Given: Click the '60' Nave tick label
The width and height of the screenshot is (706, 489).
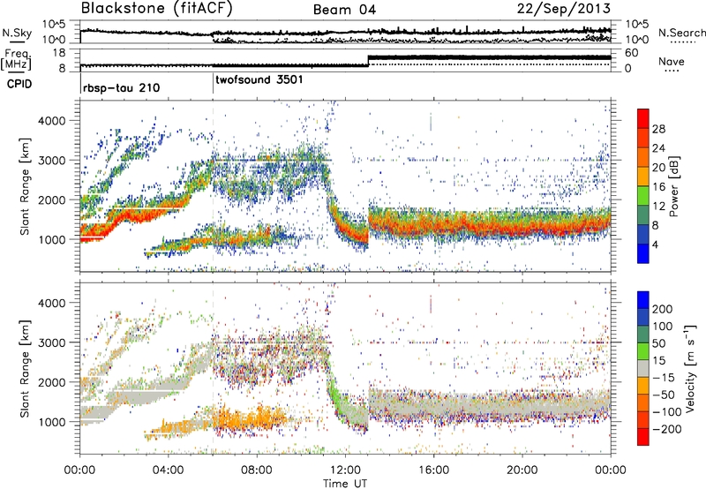Looking at the screenshot, I should pyautogui.click(x=632, y=53).
